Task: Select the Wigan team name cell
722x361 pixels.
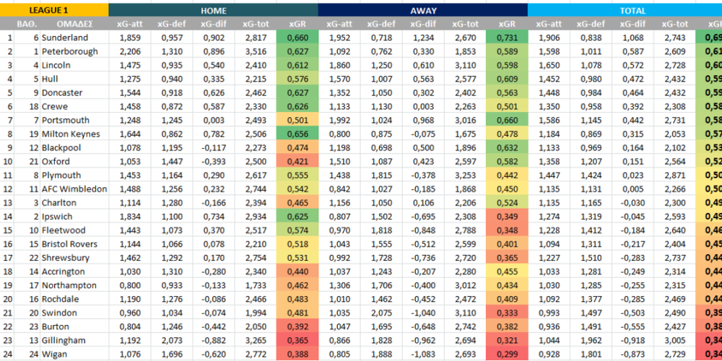Action: (56, 354)
